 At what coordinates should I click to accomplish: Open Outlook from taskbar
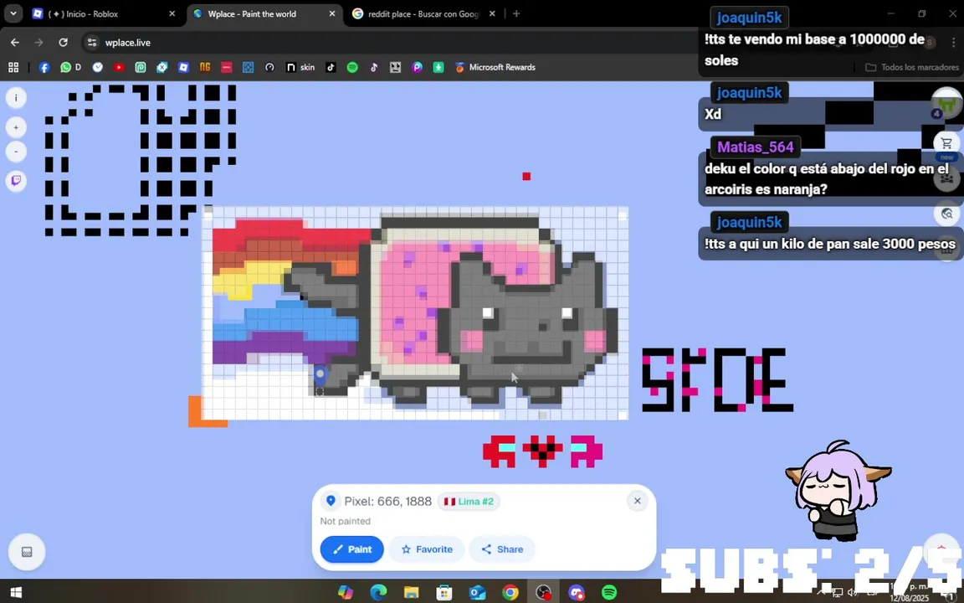477,592
